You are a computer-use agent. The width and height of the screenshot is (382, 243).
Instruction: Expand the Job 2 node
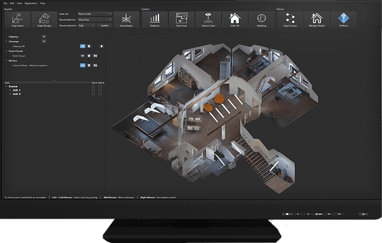pyautogui.click(x=10, y=94)
